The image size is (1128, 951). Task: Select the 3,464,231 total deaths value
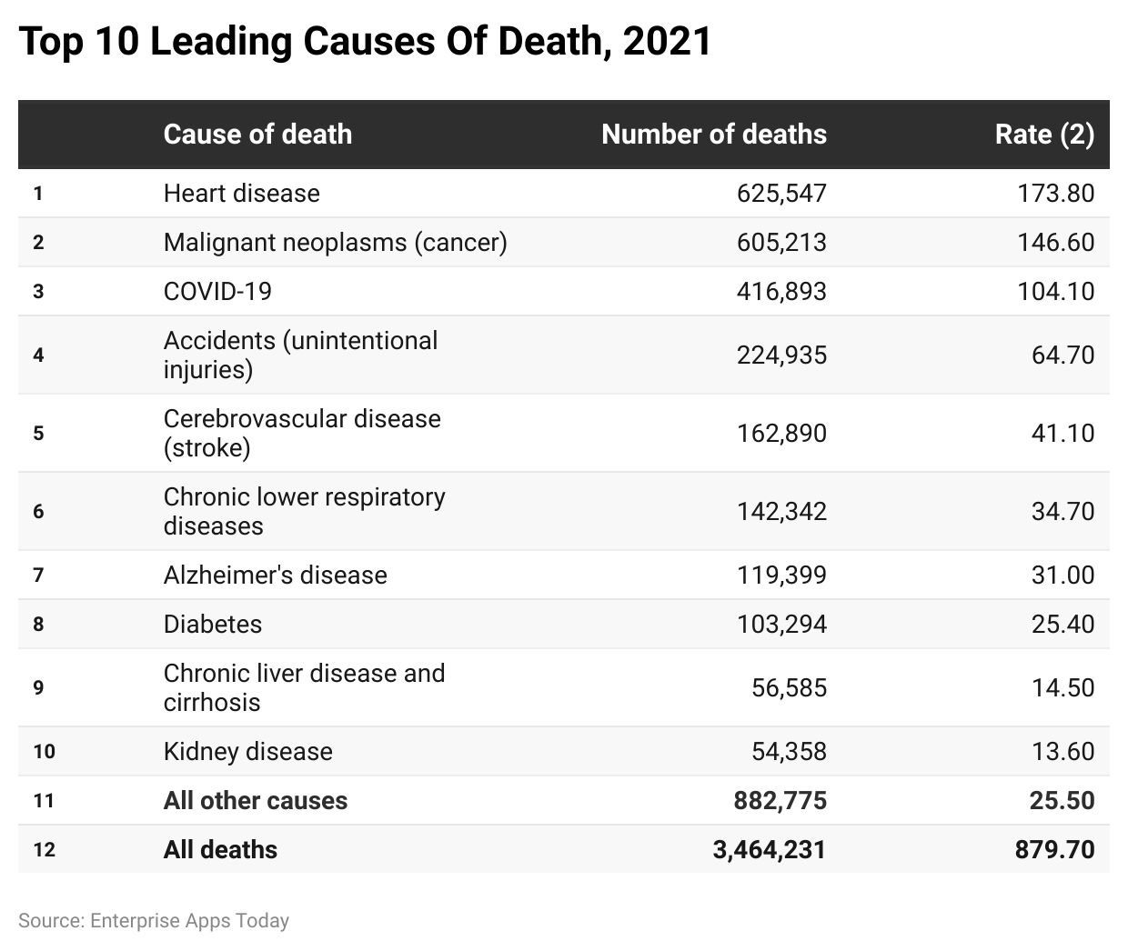770,849
